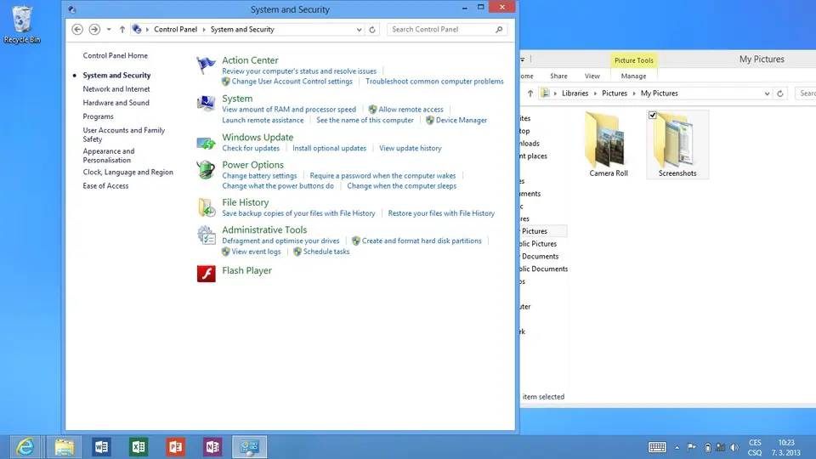Viewport: 816px width, 459px height.
Task: Launch Word from the taskbar
Action: tap(101, 447)
